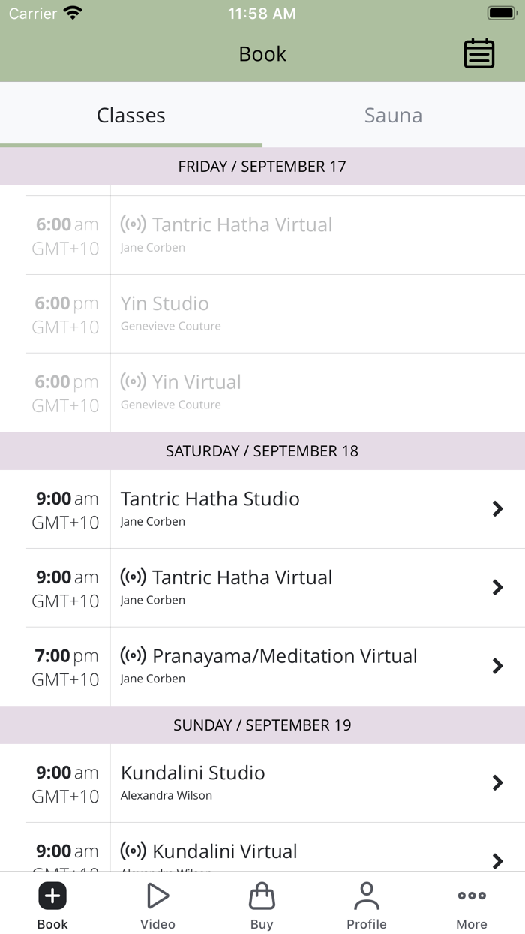Select the Book tab icon
Image resolution: width=525 pixels, height=934 pixels.
(x=52, y=895)
